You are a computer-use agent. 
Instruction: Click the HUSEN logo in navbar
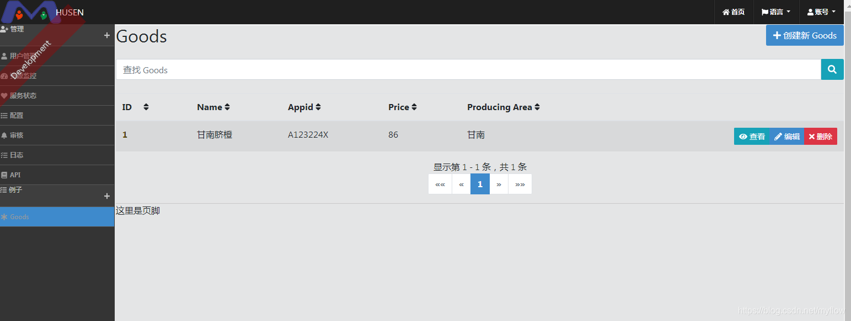pyautogui.click(x=43, y=12)
